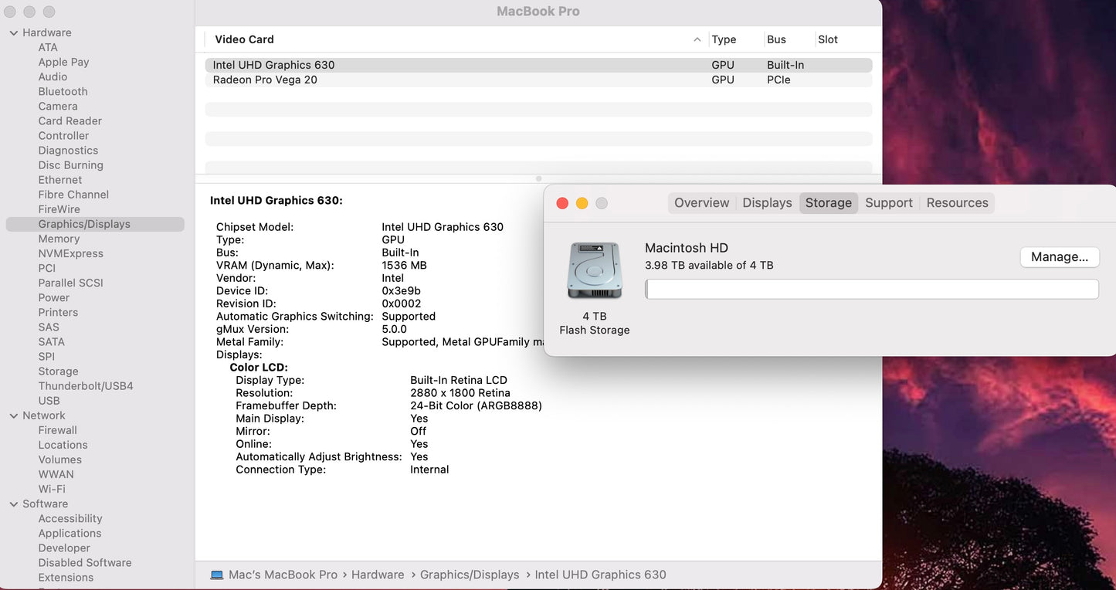The width and height of the screenshot is (1116, 590).
Task: Click the sort arrow in Video Card header
Action: pyautogui.click(x=697, y=39)
